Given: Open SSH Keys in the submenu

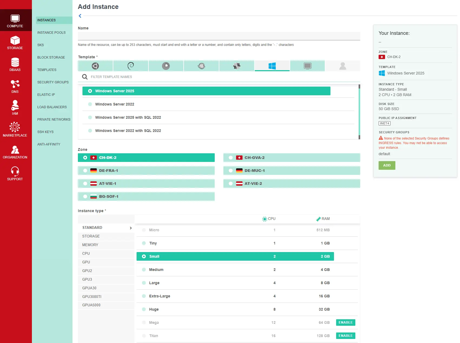Looking at the screenshot, I should pos(45,132).
